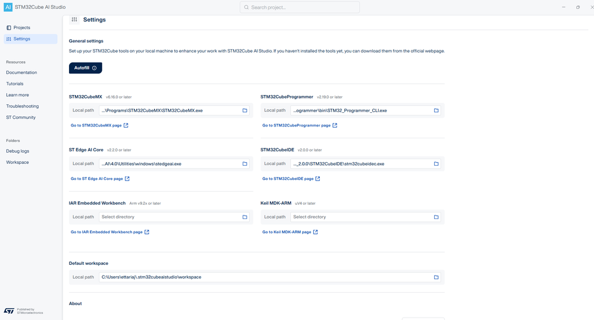This screenshot has width=594, height=320.
Task: Click the ST logo at sidebar bottom
Action: tap(9, 311)
